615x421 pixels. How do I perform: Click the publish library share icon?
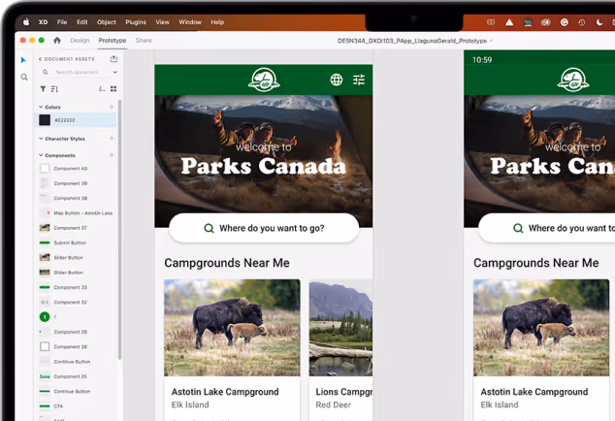(x=113, y=59)
